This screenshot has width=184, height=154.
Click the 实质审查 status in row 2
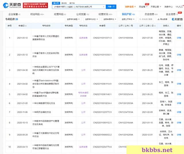pos(83,55)
